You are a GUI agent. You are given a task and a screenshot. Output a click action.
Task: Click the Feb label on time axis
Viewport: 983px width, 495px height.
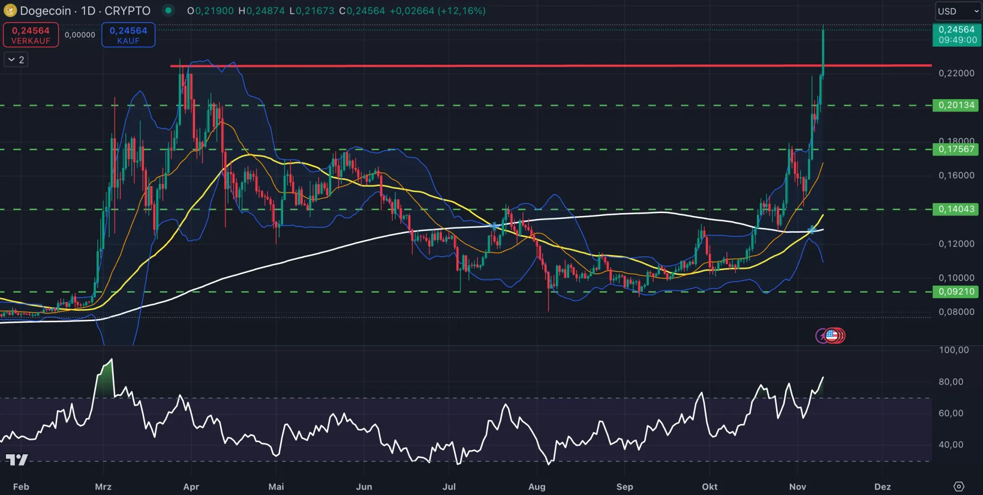point(21,487)
